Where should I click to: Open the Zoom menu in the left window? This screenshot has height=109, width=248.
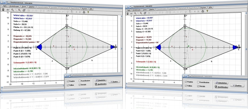(24, 7)
